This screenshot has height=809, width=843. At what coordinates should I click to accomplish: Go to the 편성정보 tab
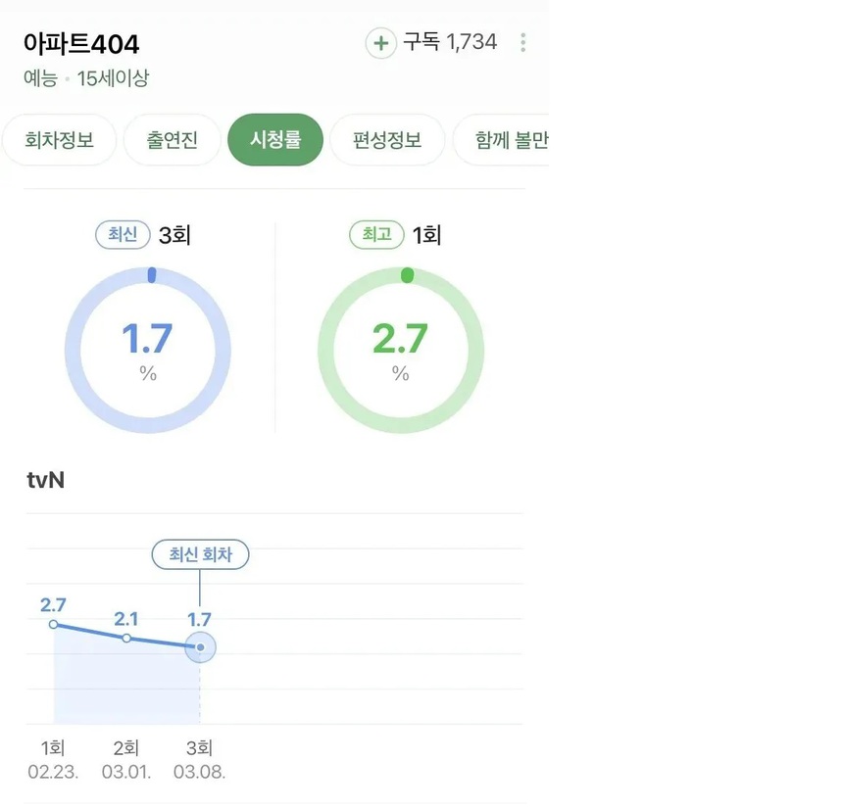click(x=387, y=140)
